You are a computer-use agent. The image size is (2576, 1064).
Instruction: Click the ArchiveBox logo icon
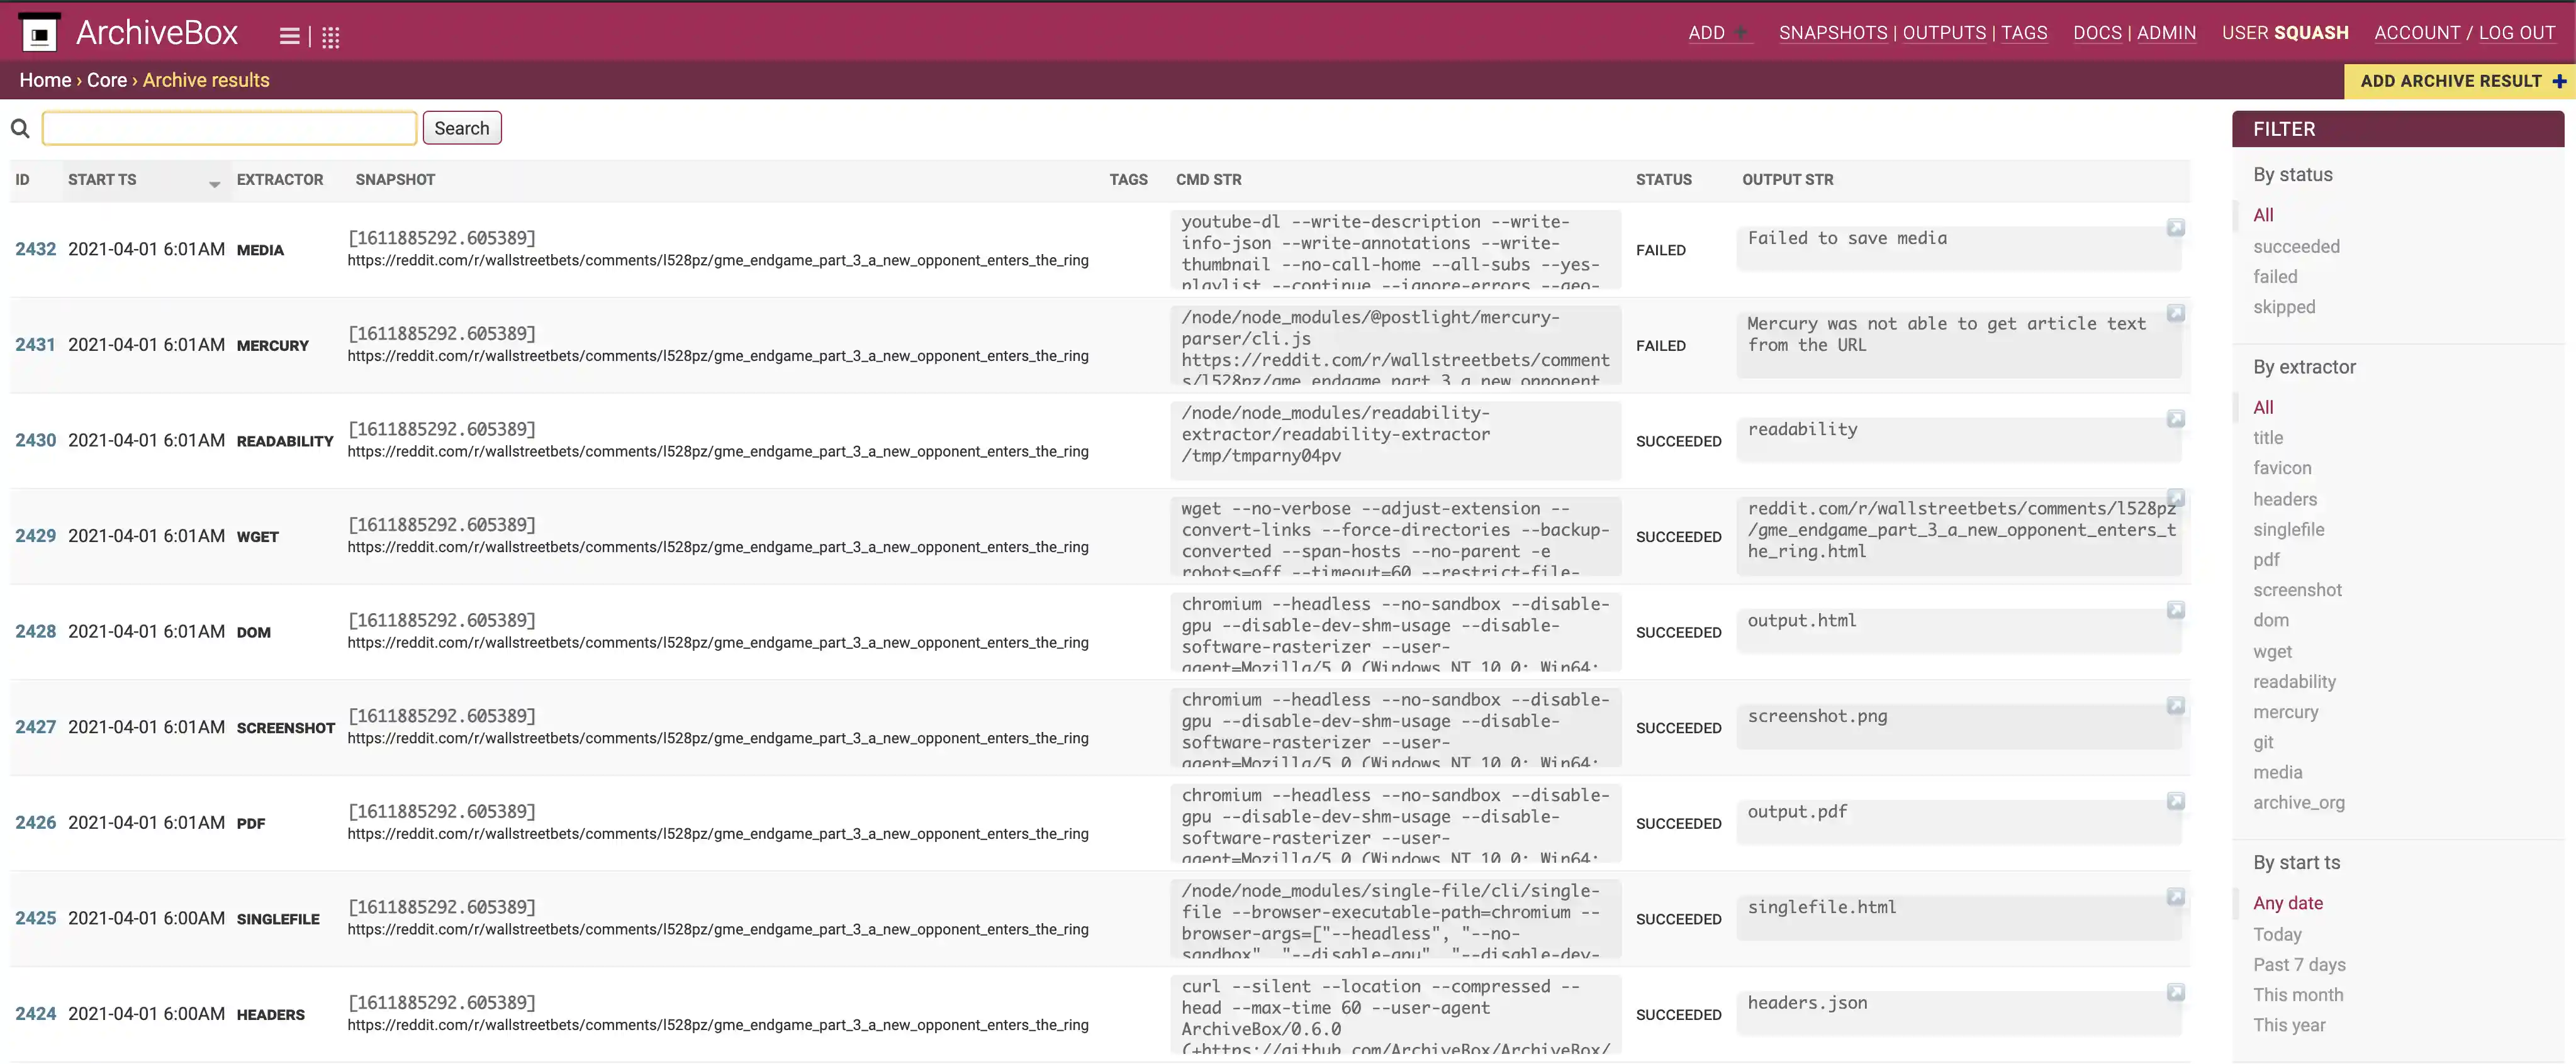click(x=40, y=34)
